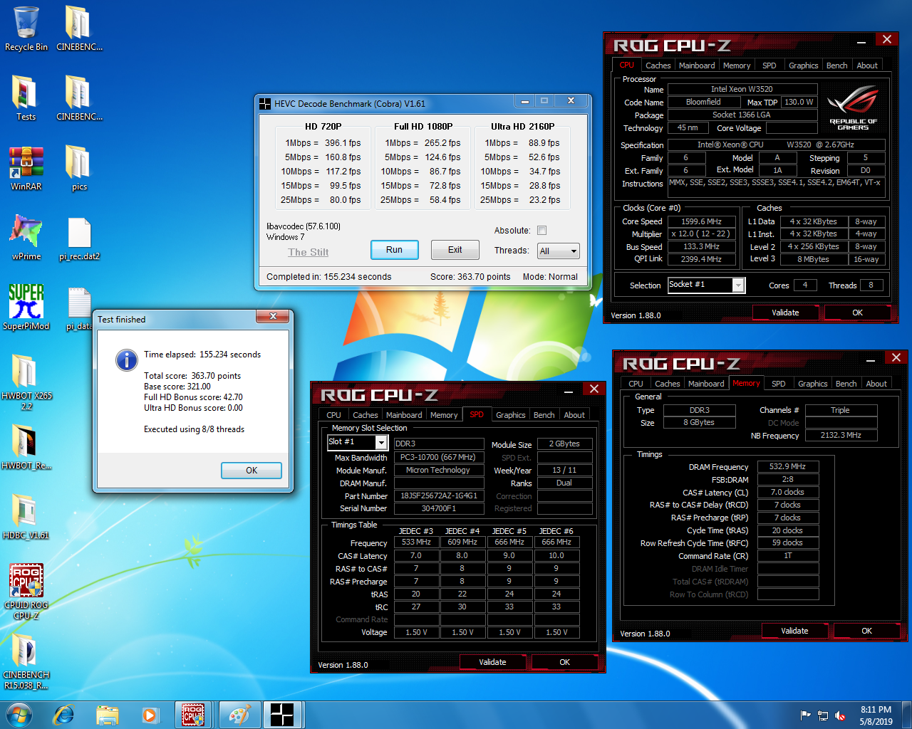Launch the CPUID ROG CPU-Z shortcut
The height and width of the screenshot is (729, 912).
tap(26, 592)
